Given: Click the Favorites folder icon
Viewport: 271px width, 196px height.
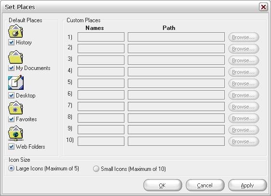Looking at the screenshot, I should tap(15, 108).
